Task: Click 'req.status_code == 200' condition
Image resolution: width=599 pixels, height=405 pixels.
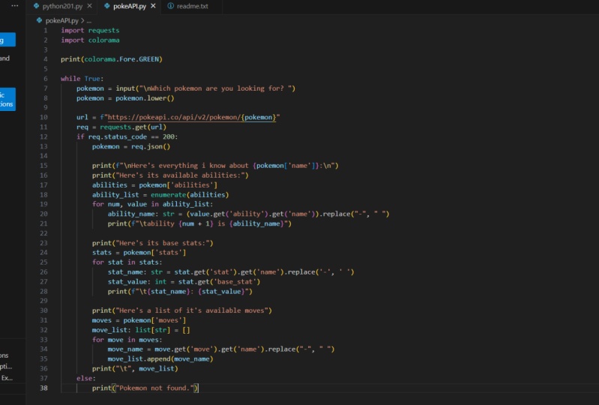Action: tap(131, 136)
